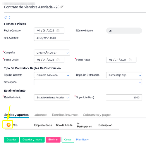Switch to the Remitos Insumos tab

65,115
